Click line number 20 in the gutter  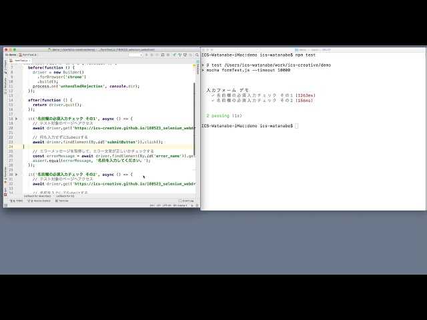pyautogui.click(x=11, y=128)
